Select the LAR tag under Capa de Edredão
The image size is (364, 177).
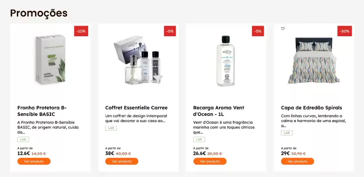coord(287,133)
